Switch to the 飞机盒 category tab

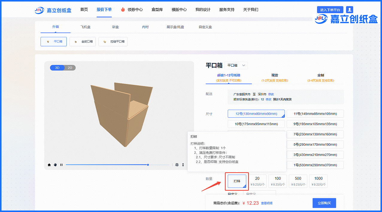click(x=85, y=27)
